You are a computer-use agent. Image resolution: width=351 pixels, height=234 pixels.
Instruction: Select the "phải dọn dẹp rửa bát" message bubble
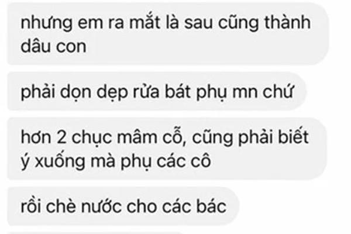(156, 92)
